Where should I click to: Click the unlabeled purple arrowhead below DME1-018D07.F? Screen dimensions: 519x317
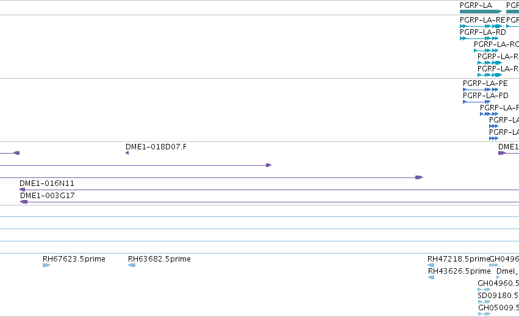[x=127, y=153]
